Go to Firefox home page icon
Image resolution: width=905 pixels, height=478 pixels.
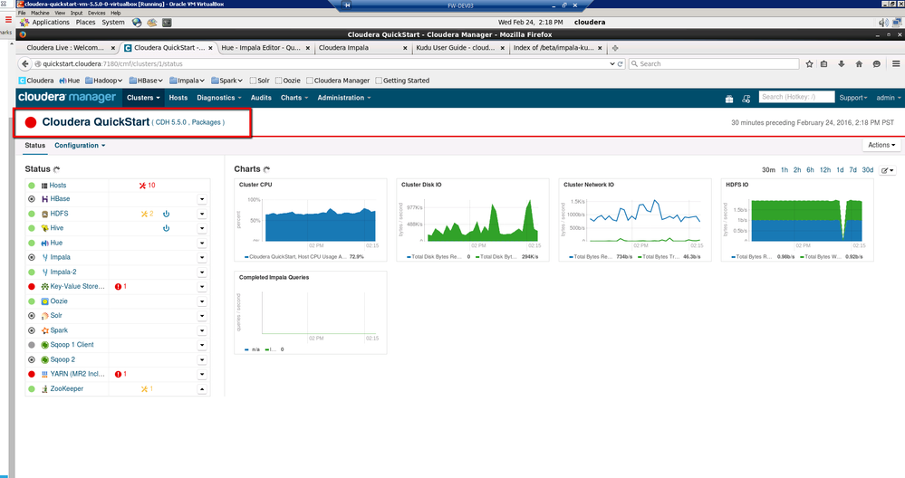[x=859, y=64]
